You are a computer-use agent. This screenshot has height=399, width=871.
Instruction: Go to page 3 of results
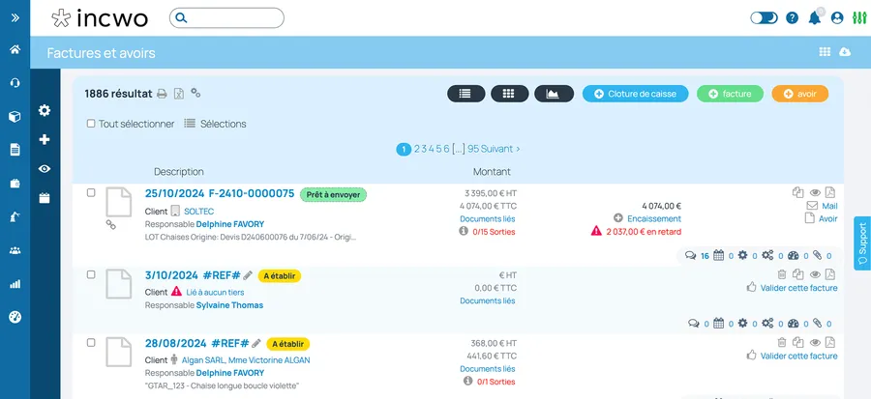point(424,149)
